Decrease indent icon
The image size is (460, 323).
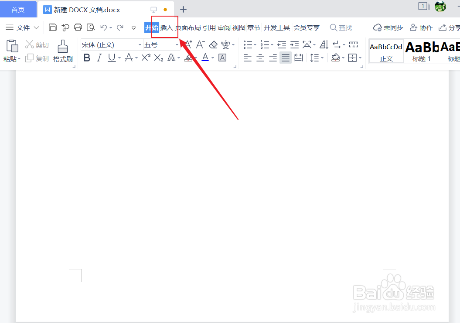(282, 45)
